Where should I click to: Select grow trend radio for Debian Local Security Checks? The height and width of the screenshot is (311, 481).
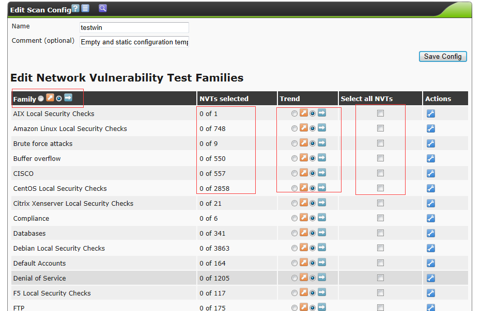tap(294, 248)
